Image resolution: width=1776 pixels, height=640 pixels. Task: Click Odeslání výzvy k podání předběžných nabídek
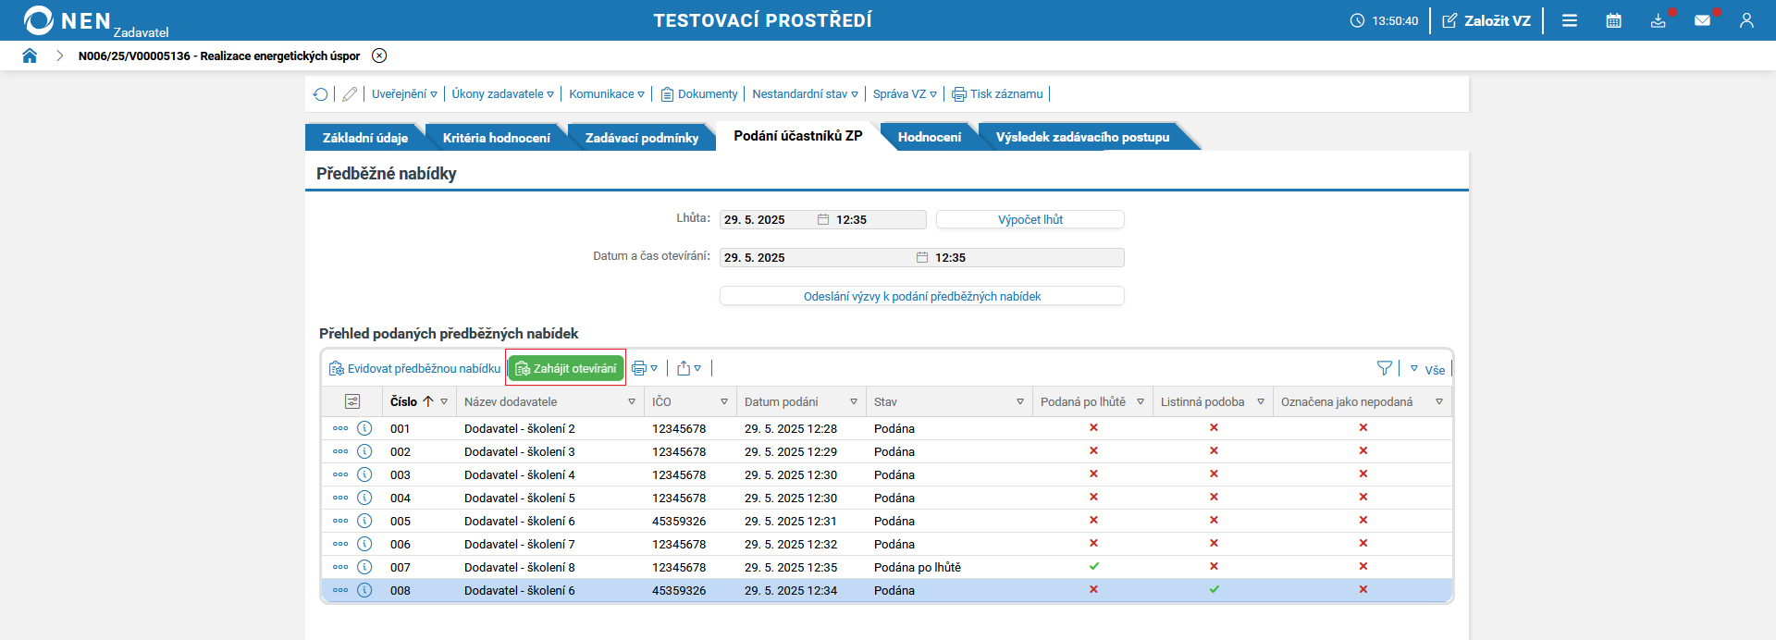click(x=921, y=296)
